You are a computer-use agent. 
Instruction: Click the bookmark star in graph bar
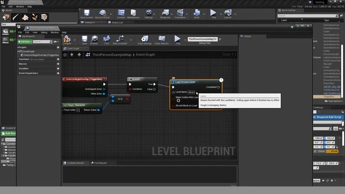65,55
